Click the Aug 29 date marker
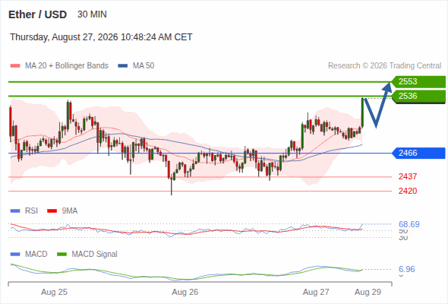448x304 pixels. click(368, 292)
